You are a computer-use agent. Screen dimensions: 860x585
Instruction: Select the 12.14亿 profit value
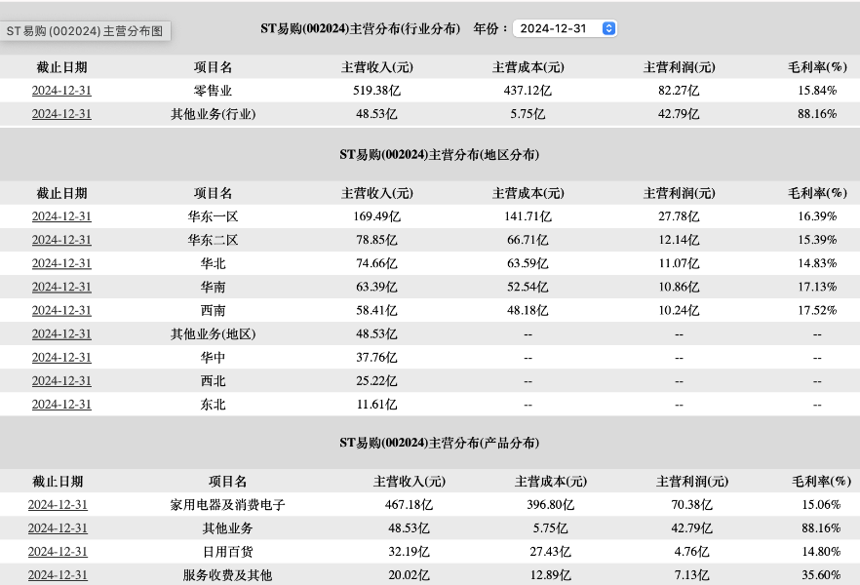tap(679, 240)
